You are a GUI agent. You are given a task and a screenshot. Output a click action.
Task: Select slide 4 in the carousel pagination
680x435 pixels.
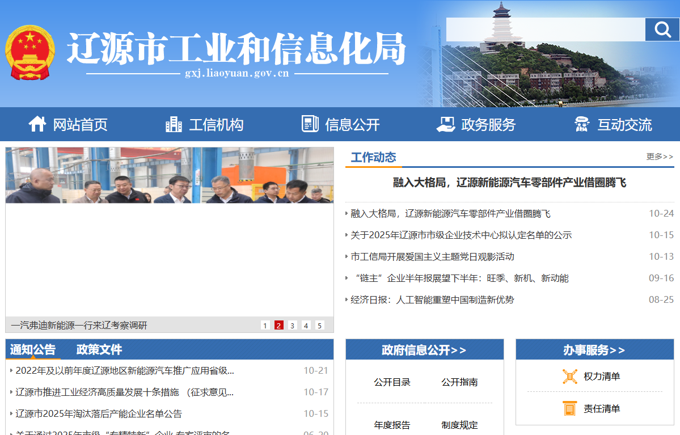tap(306, 326)
